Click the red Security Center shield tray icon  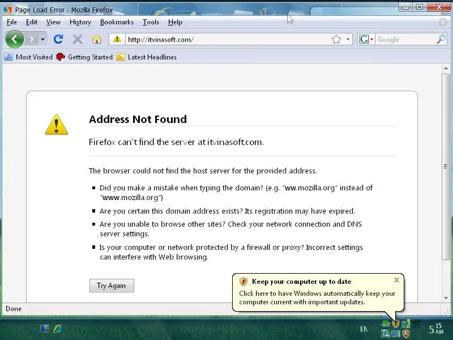[x=406, y=334]
